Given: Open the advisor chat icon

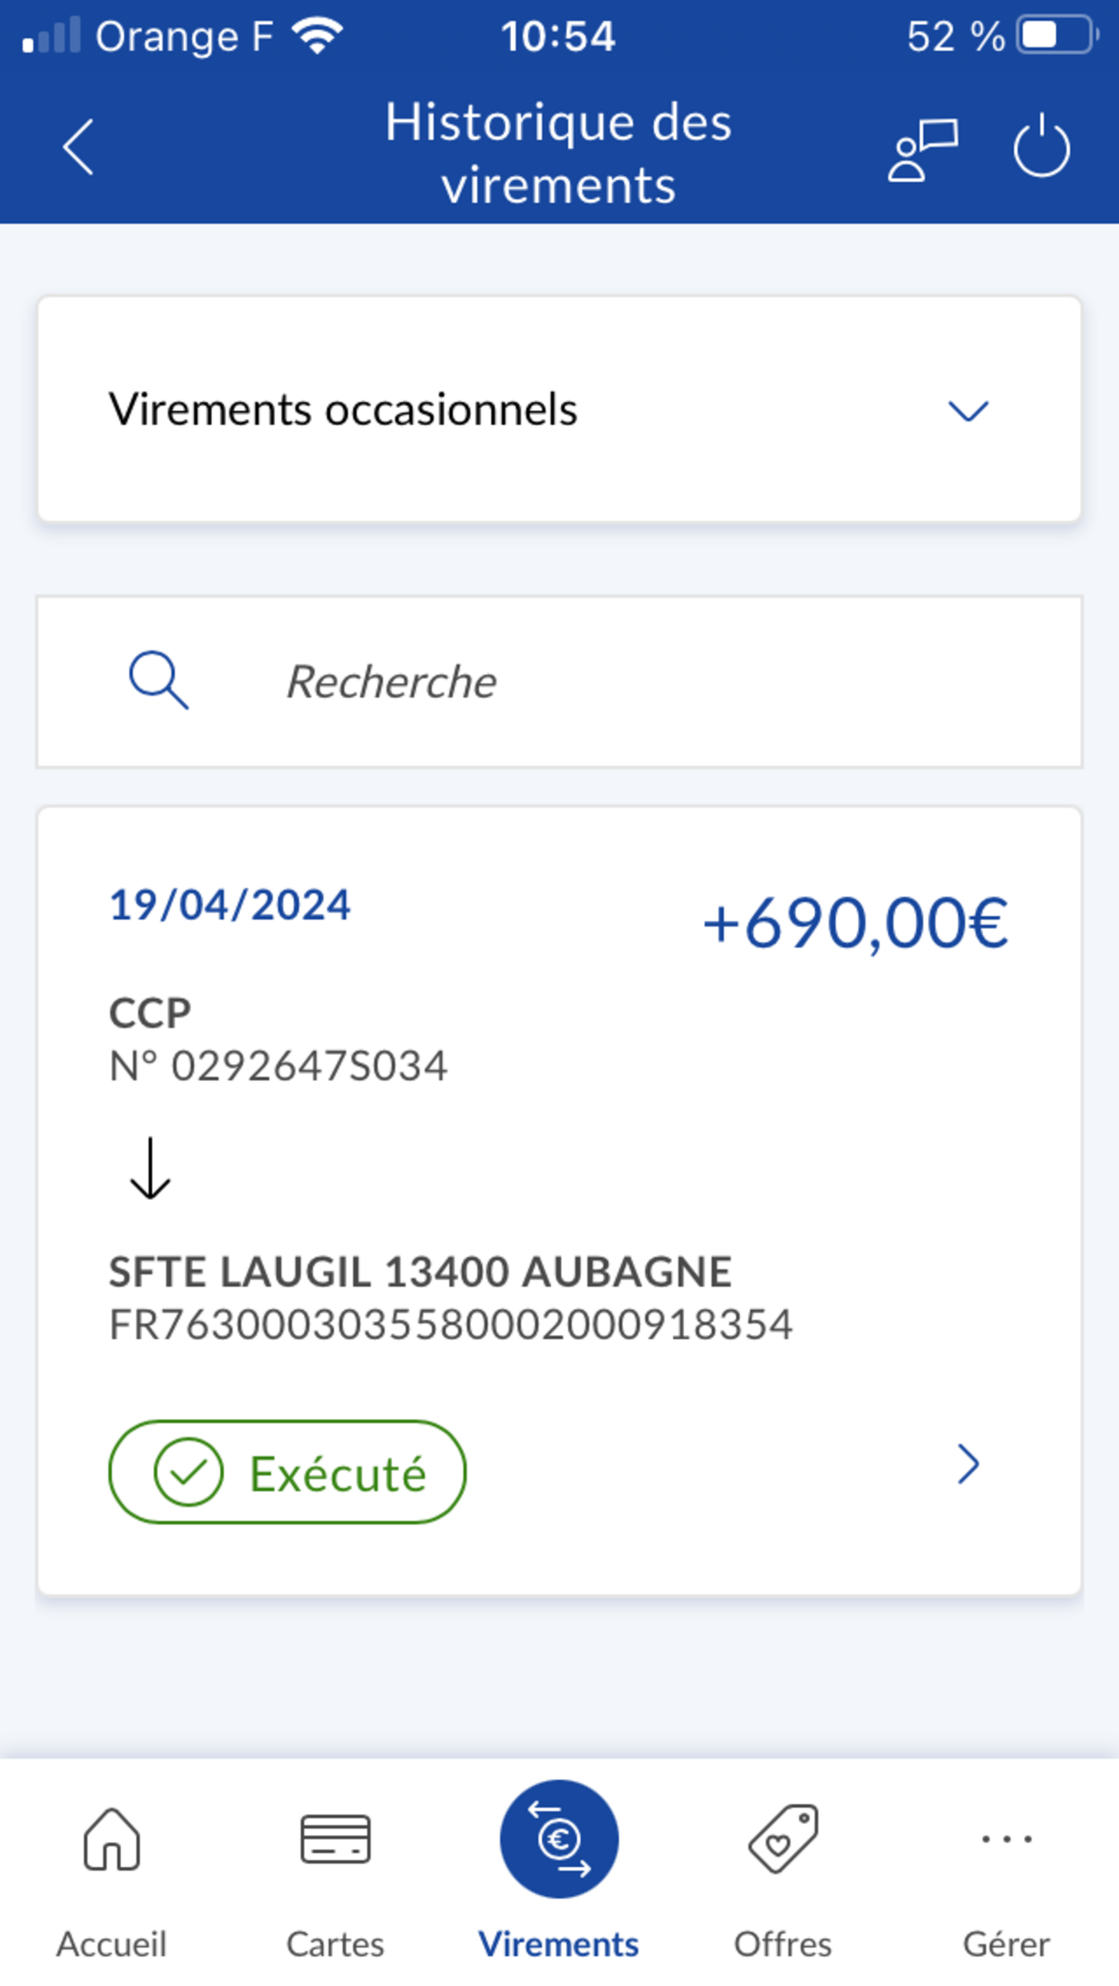Looking at the screenshot, I should click(923, 149).
